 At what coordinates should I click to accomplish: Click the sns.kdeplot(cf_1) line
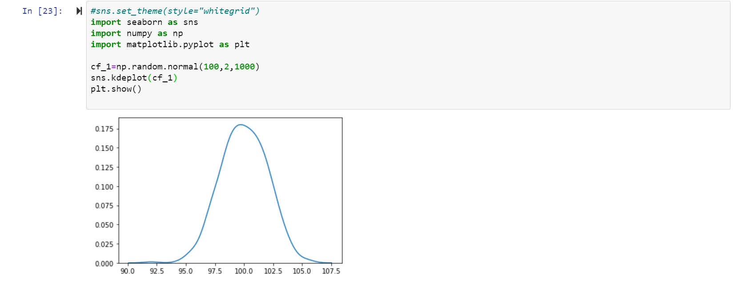coord(134,78)
